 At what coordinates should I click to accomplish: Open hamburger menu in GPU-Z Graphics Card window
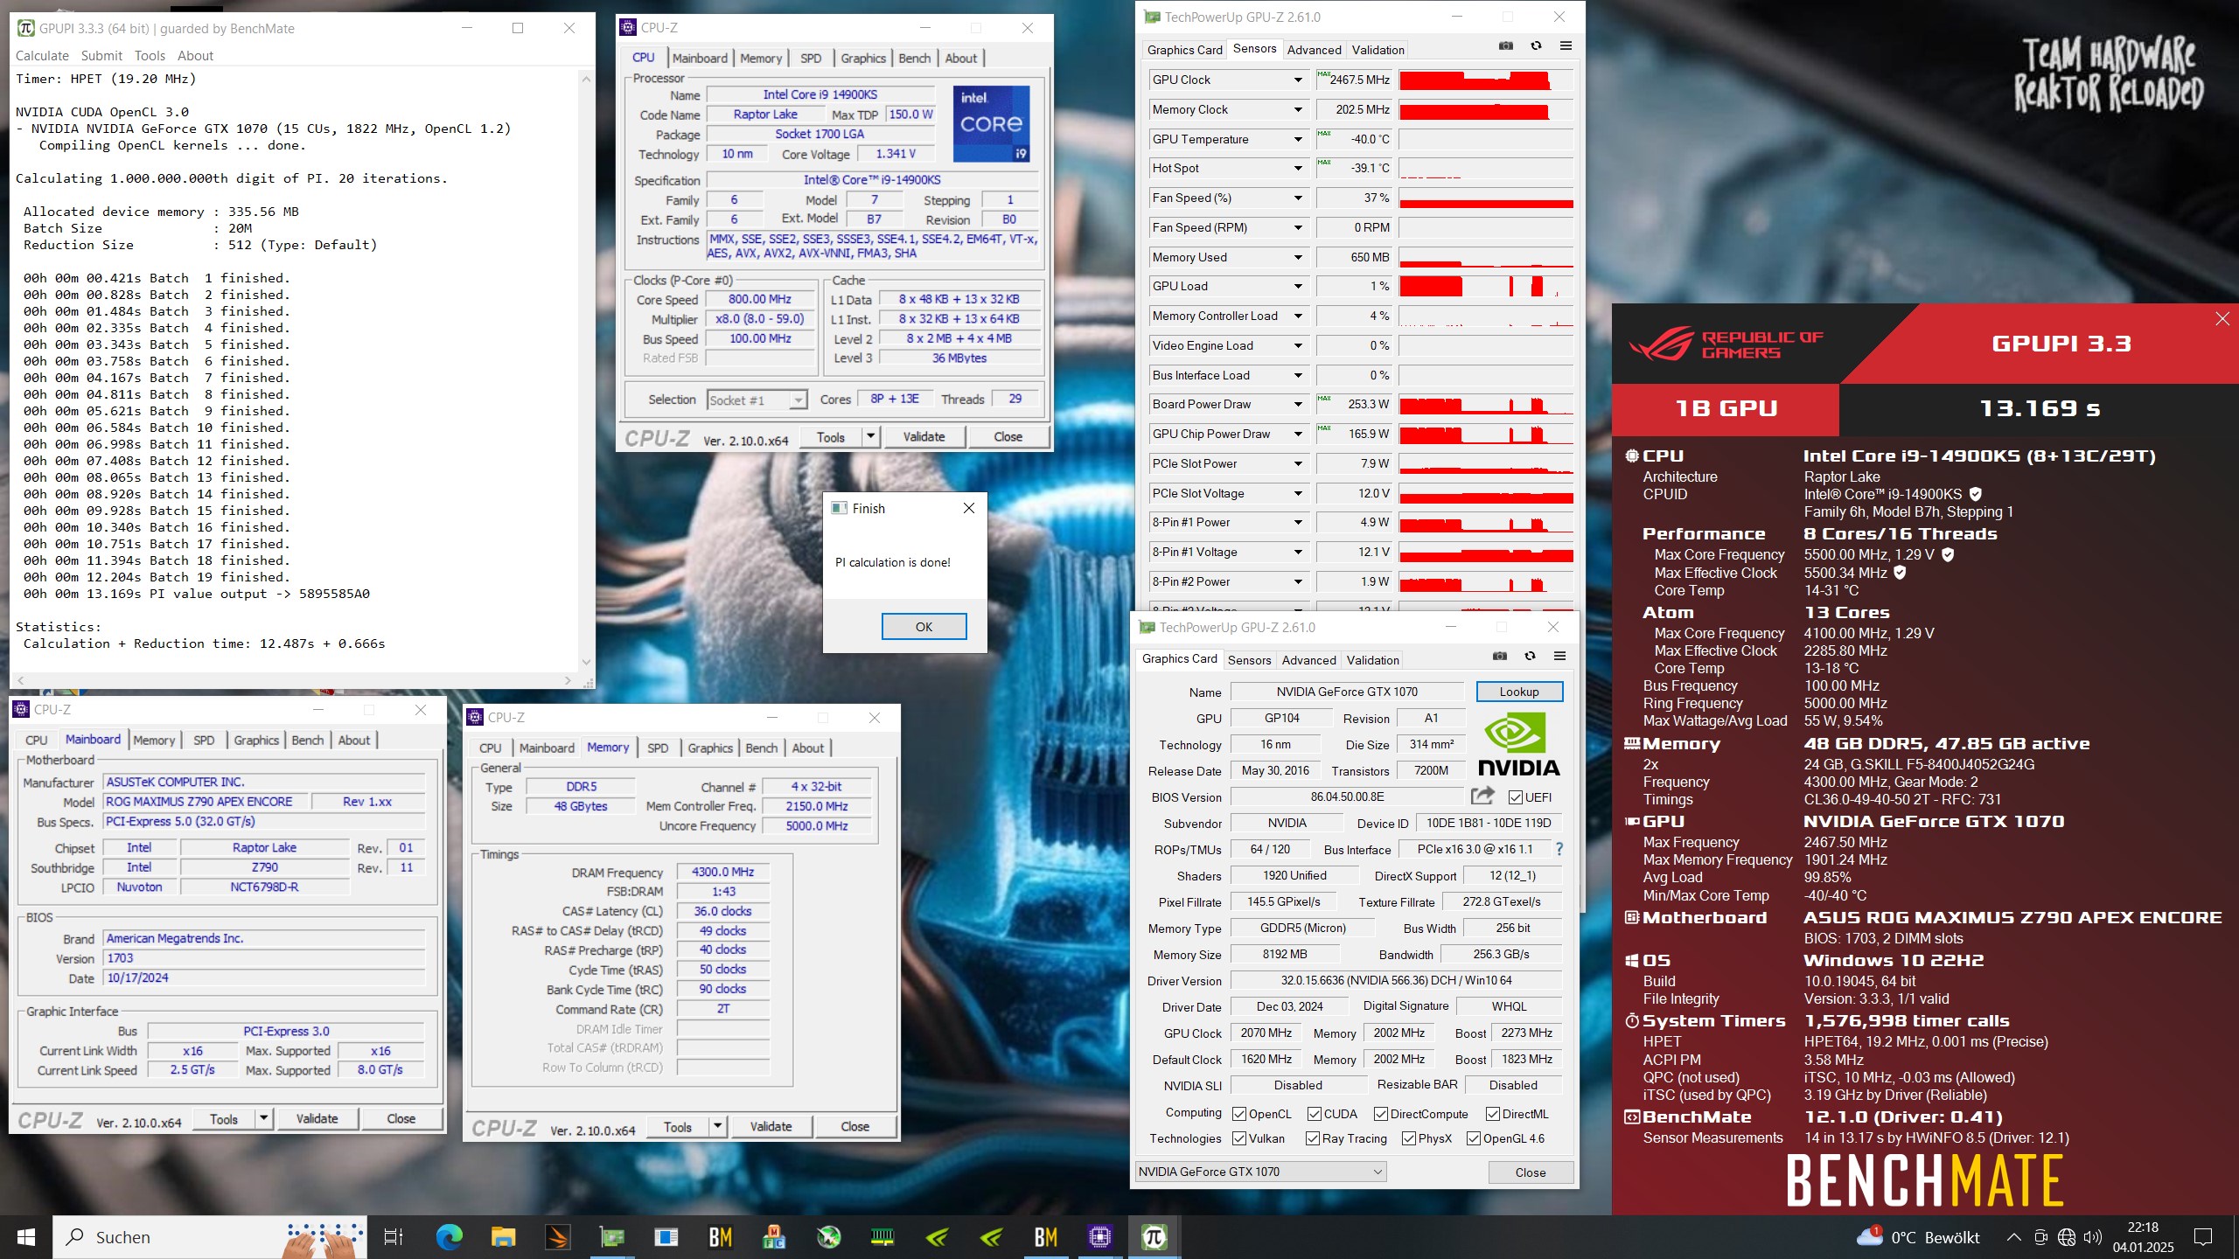[x=1559, y=657]
